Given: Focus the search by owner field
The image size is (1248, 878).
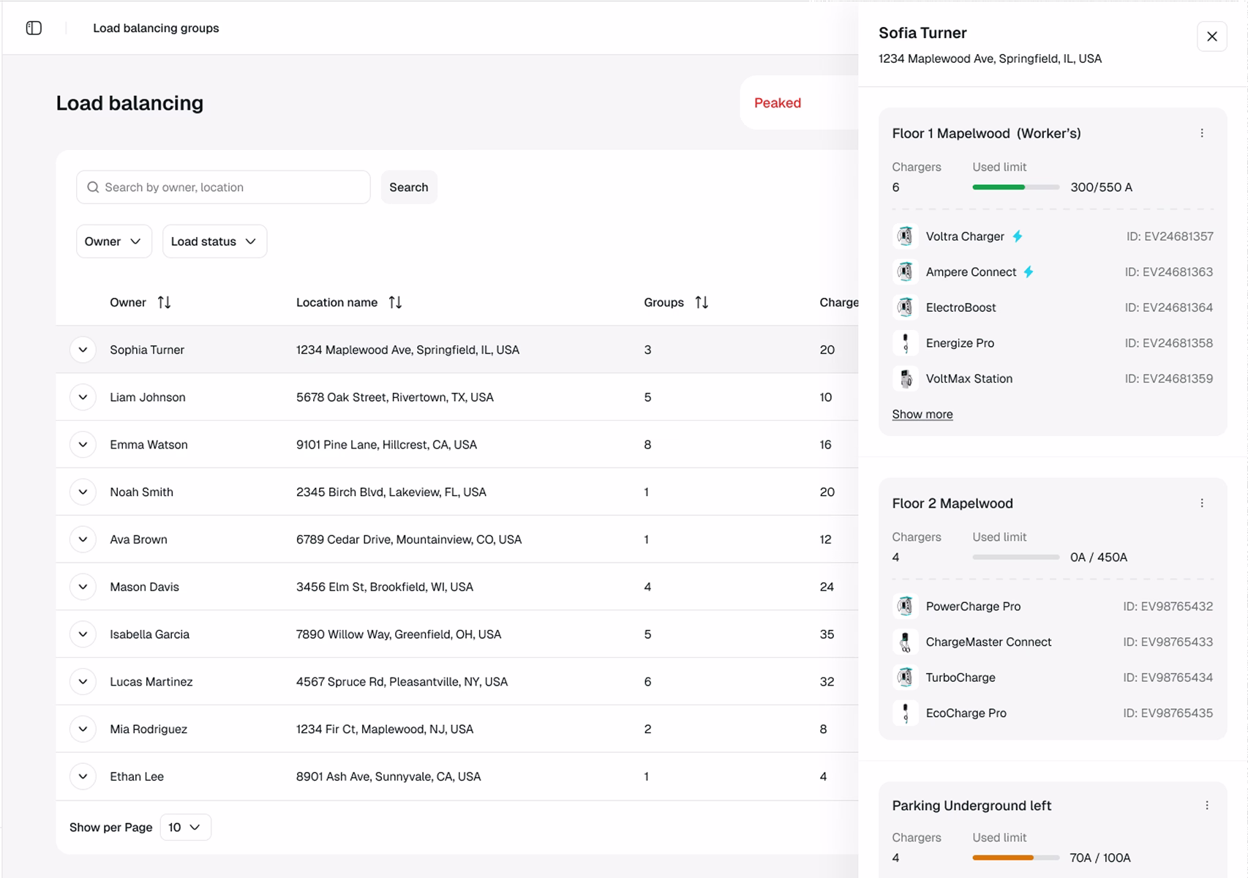Looking at the screenshot, I should pos(223,187).
